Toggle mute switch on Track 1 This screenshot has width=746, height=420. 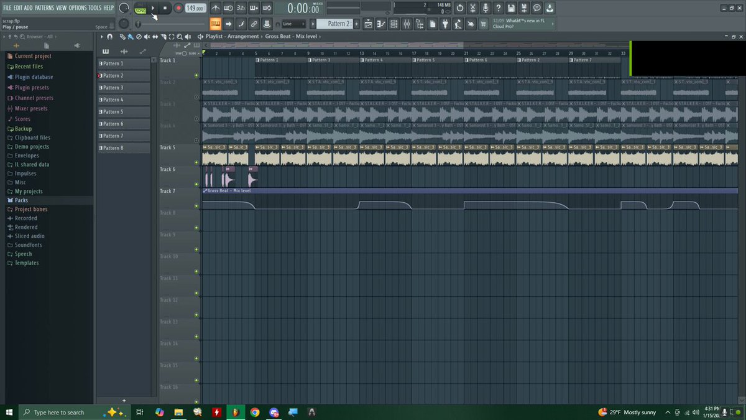(x=196, y=75)
